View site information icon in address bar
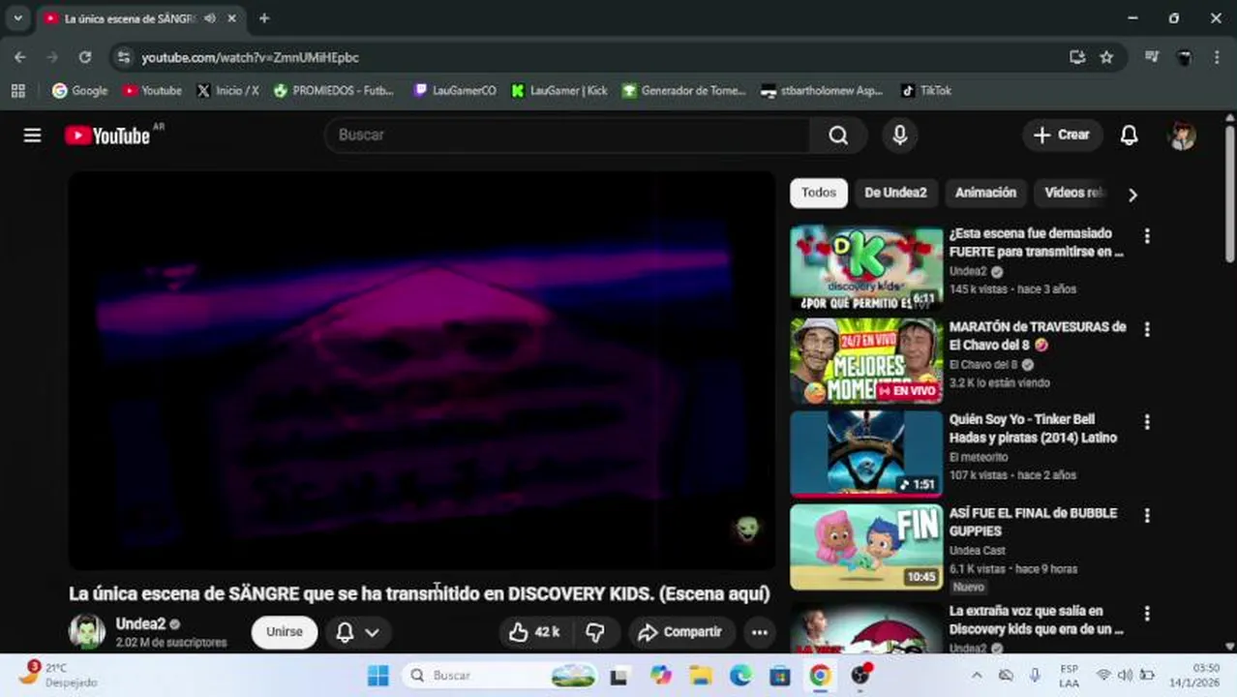Viewport: 1237px width, 697px height. [123, 57]
